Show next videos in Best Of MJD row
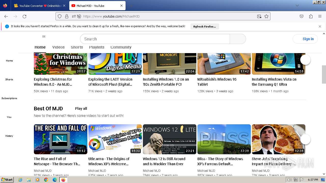The width and height of the screenshot is (326, 183). pos(305,139)
